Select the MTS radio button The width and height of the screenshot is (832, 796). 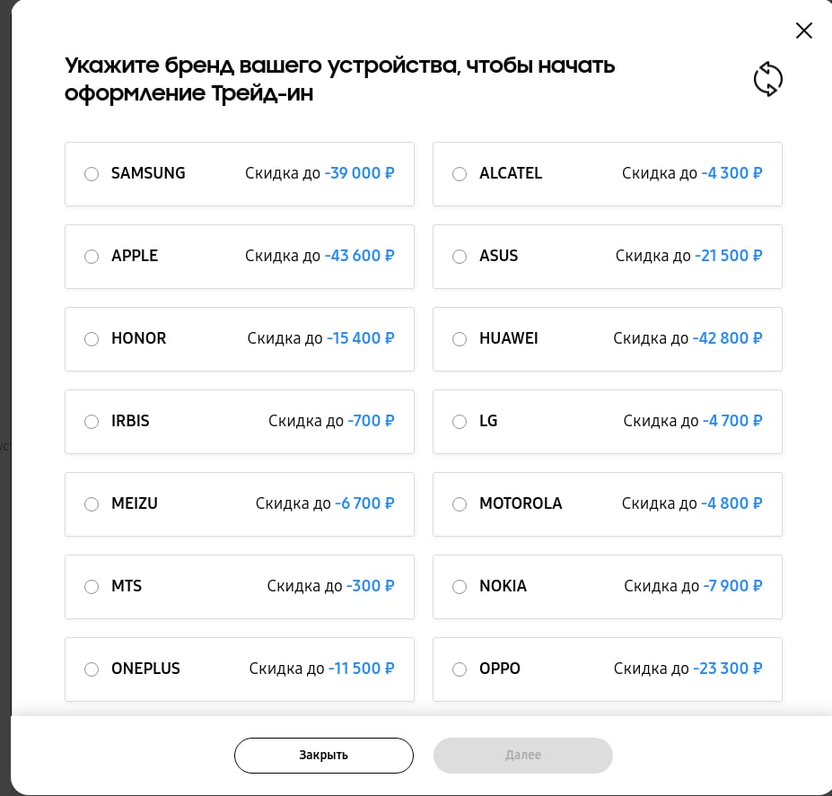click(92, 587)
